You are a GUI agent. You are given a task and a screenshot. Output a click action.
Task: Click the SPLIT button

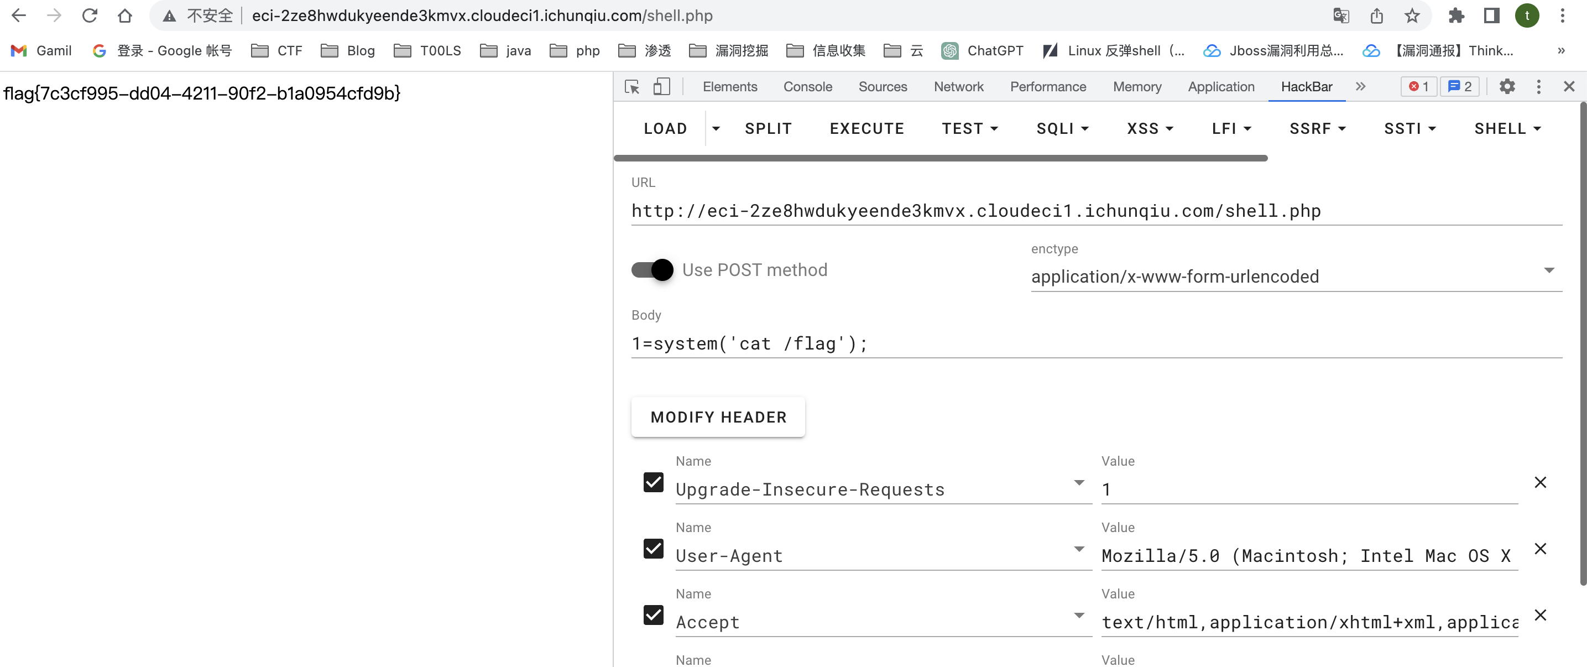(x=768, y=129)
